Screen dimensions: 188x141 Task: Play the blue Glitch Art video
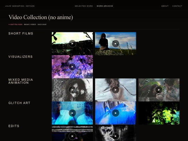[116, 113]
